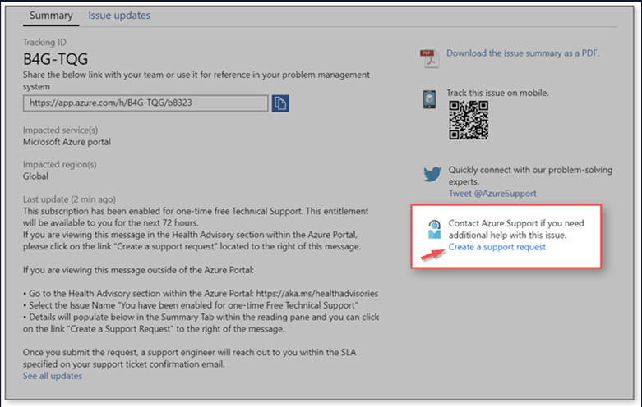This screenshot has height=407, width=642.
Task: Select the app.azure.com tracking URL field
Action: click(145, 103)
